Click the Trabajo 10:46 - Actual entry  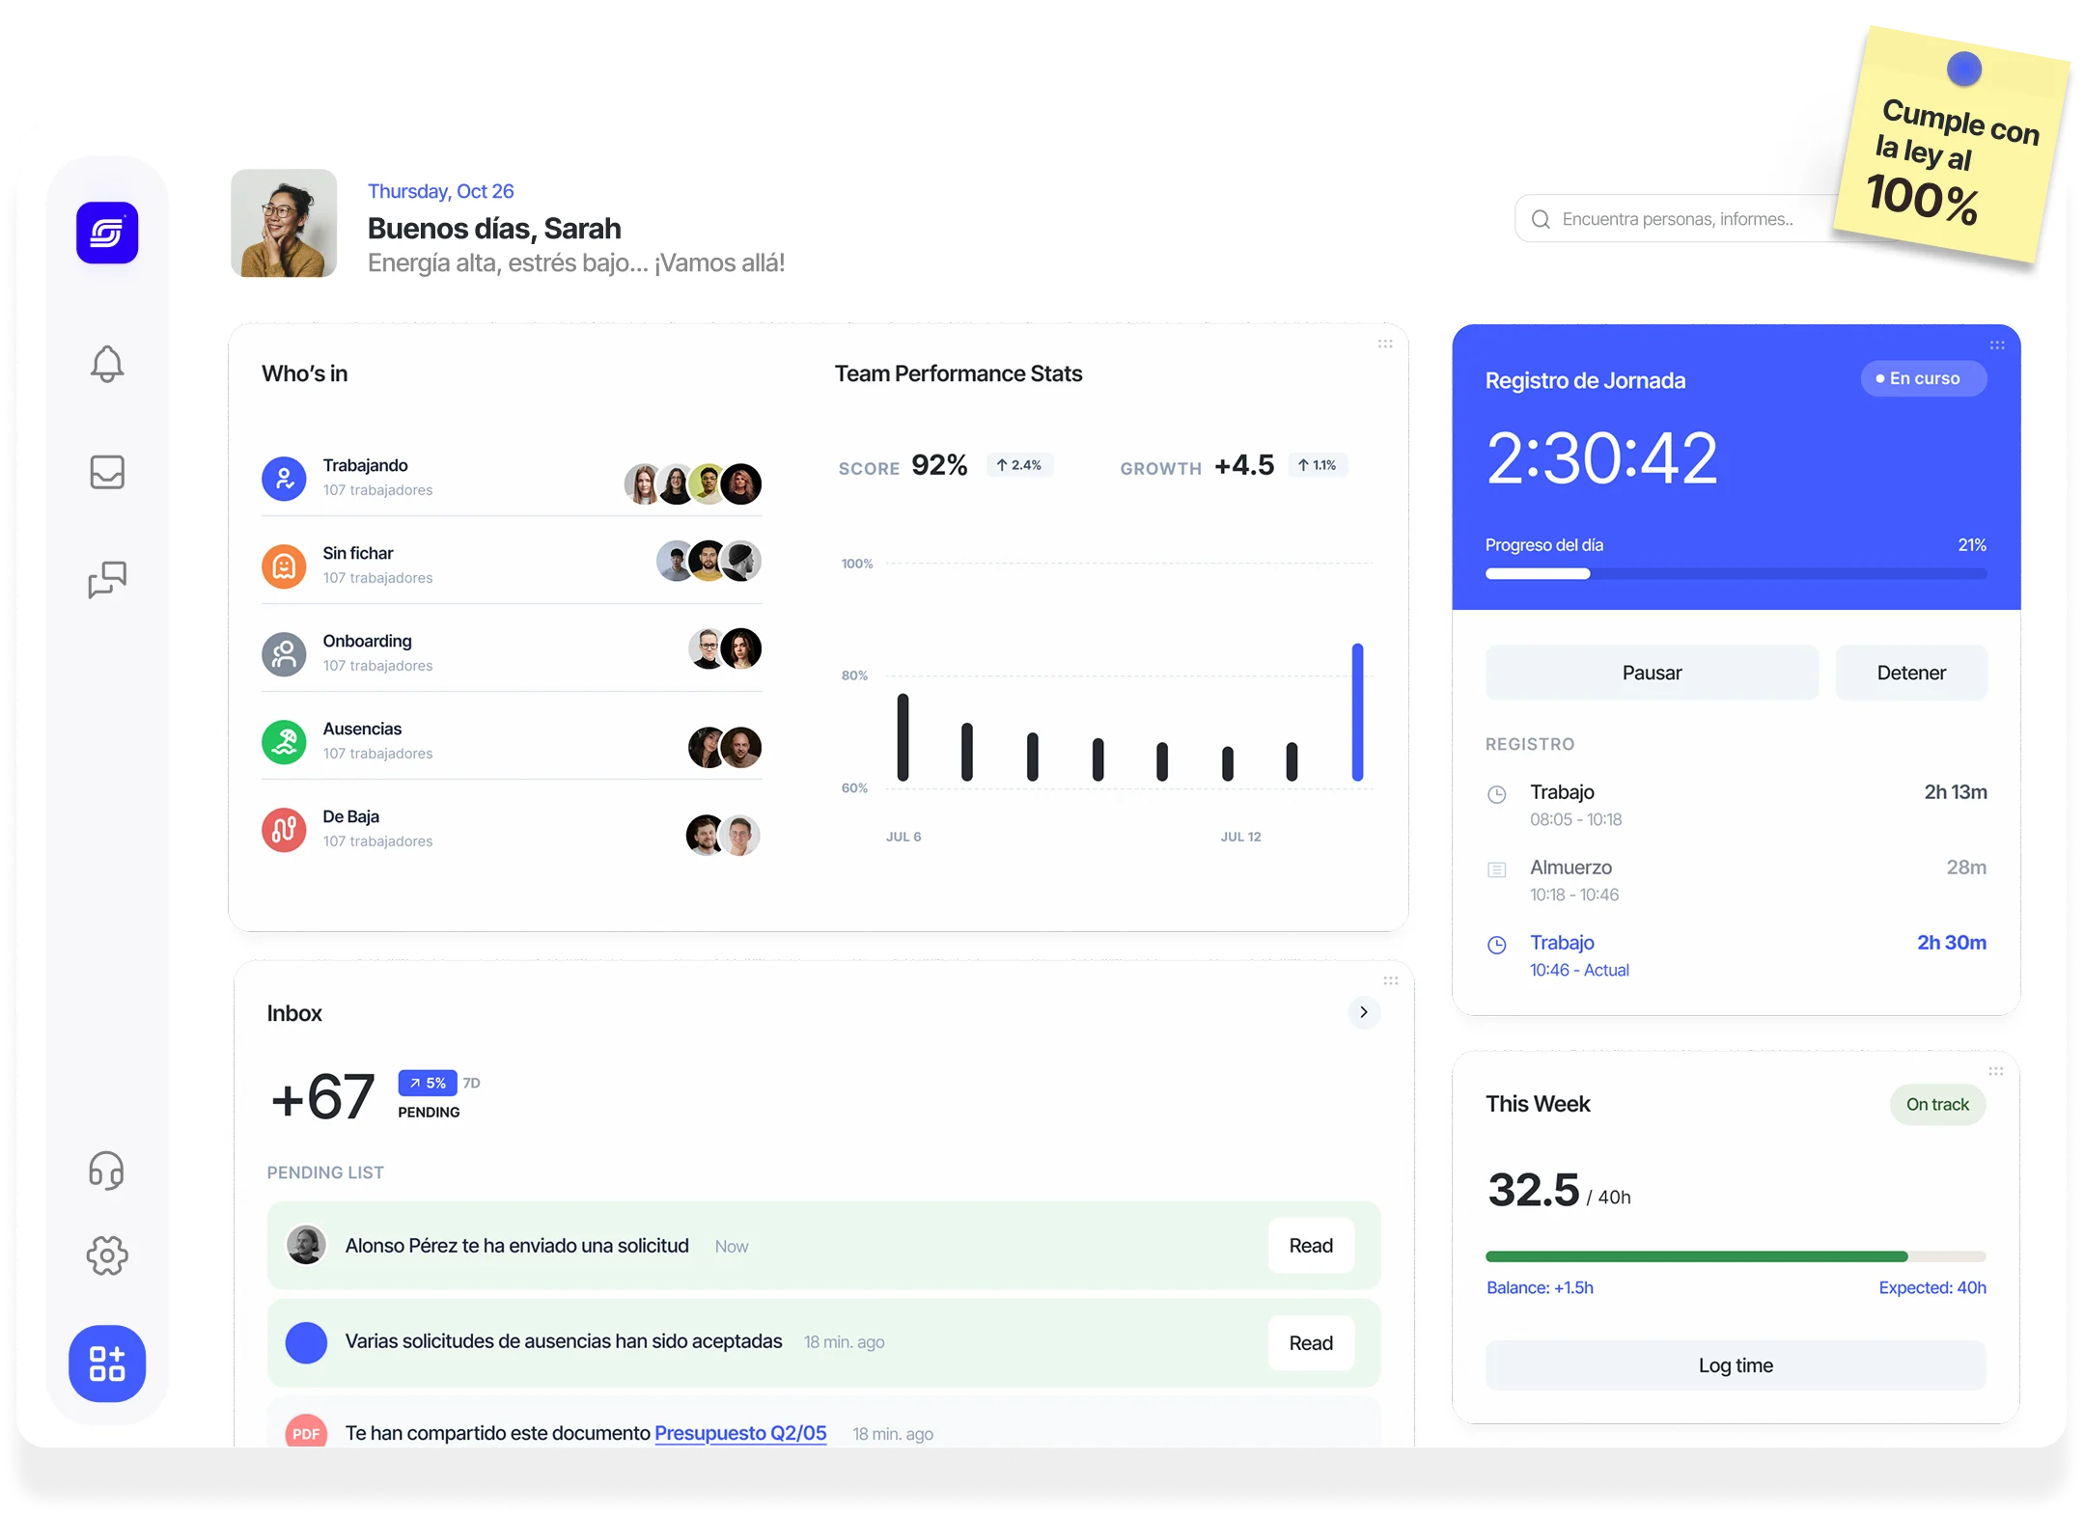[1736, 955]
